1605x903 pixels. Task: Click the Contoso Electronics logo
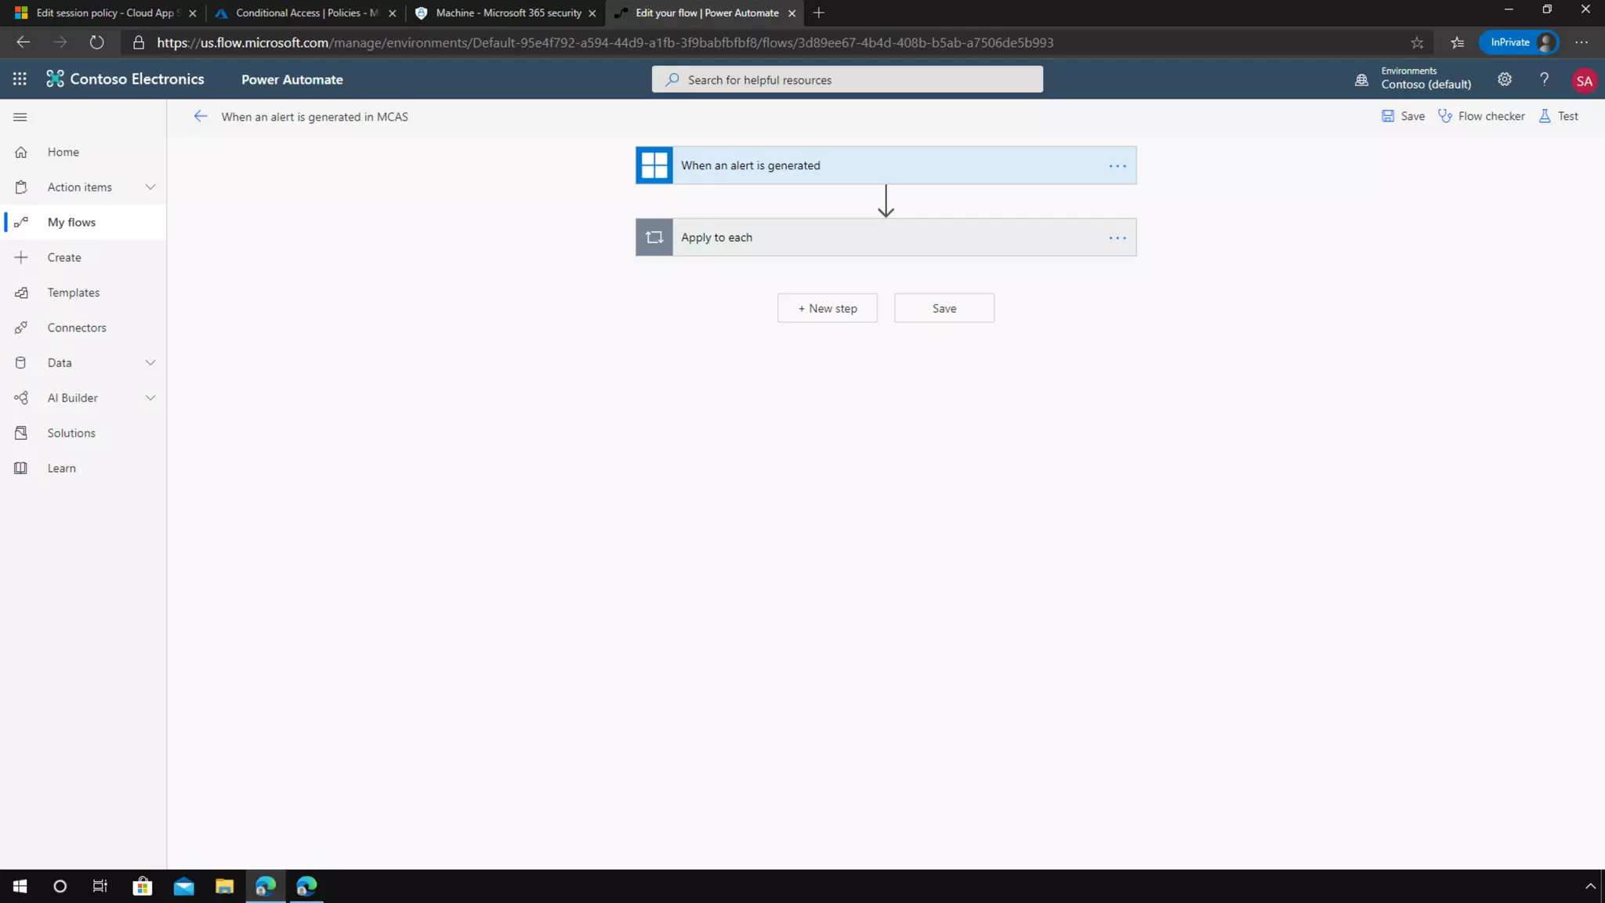pos(125,79)
